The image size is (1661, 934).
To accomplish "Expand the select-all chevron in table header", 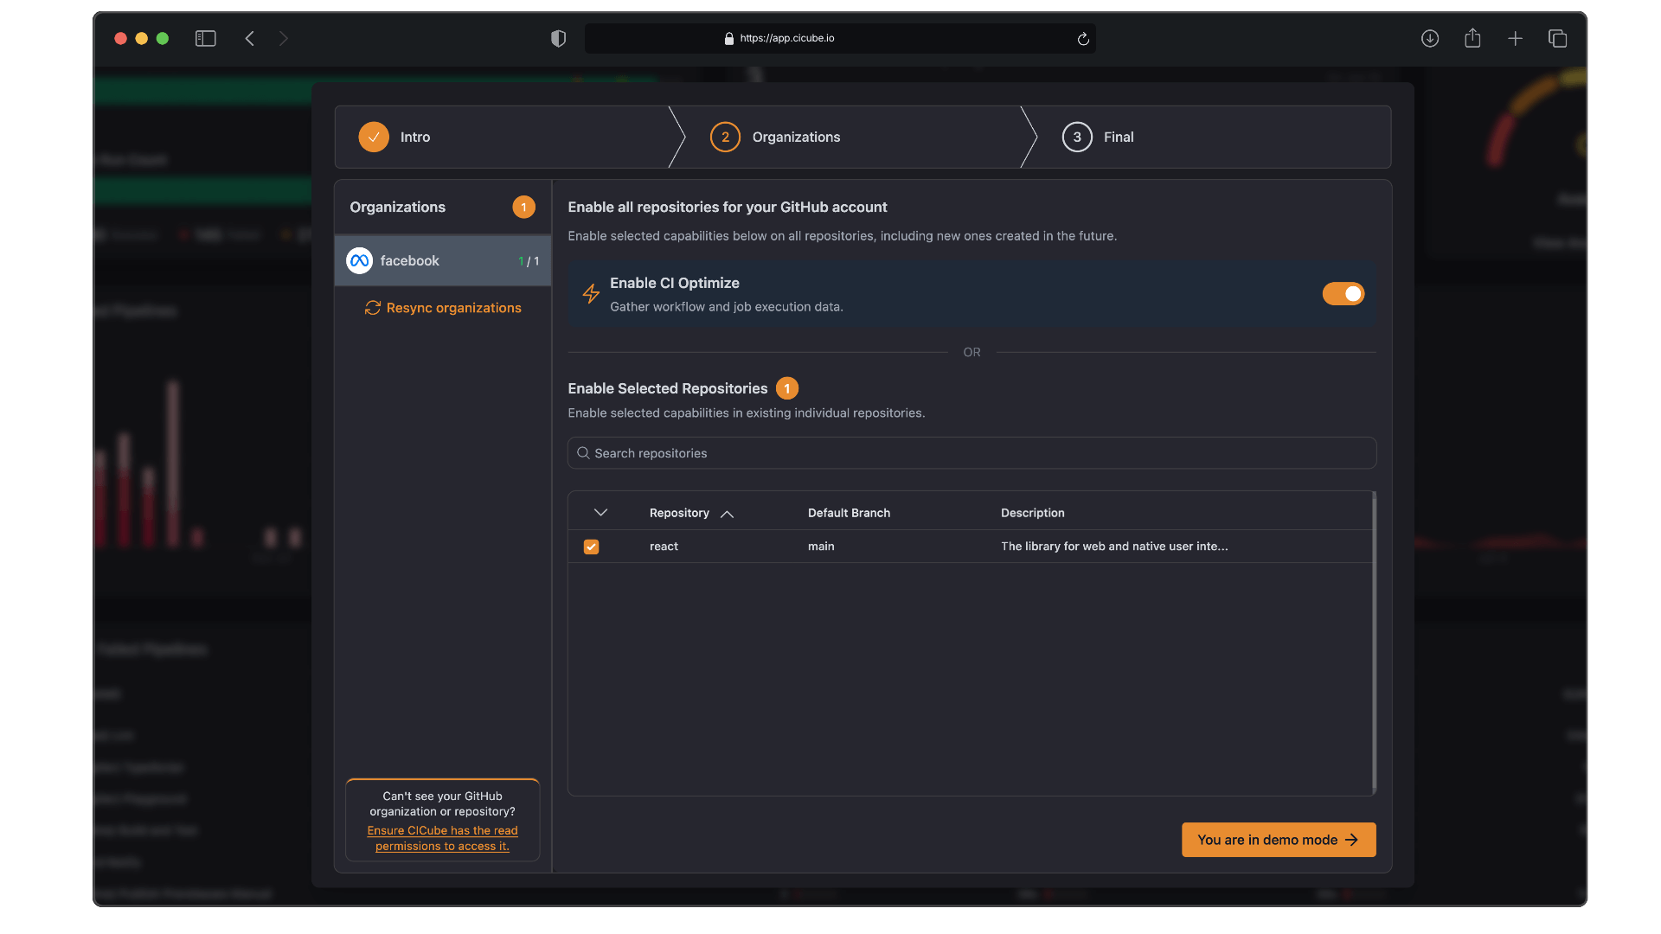I will click(x=600, y=513).
